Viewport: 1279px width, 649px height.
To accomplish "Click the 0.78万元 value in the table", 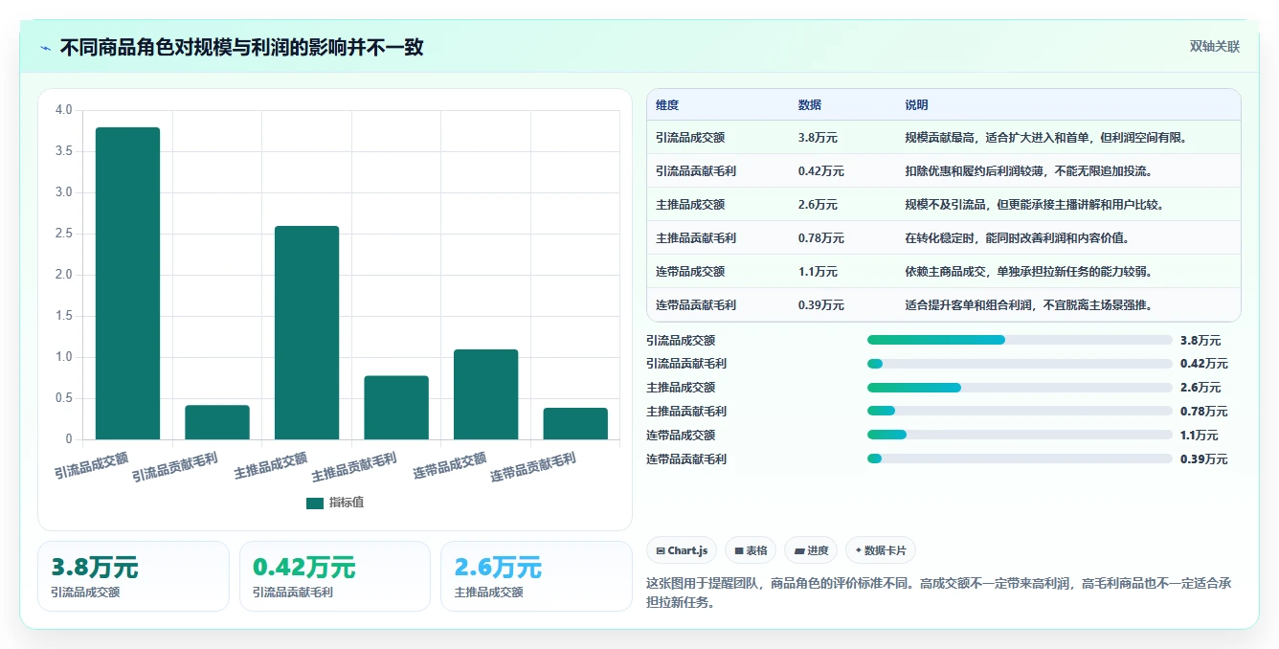I will [x=821, y=238].
